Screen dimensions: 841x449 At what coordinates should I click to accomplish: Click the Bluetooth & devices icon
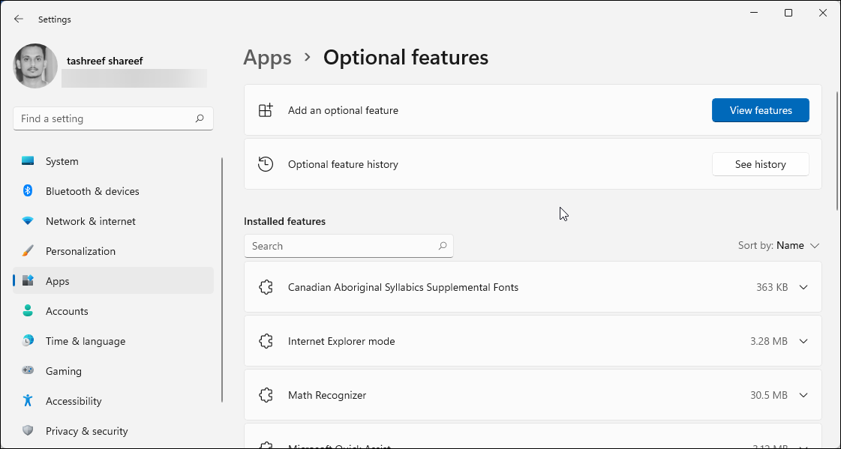click(28, 191)
